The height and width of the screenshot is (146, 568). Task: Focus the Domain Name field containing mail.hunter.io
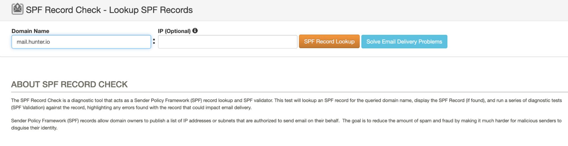click(x=81, y=42)
